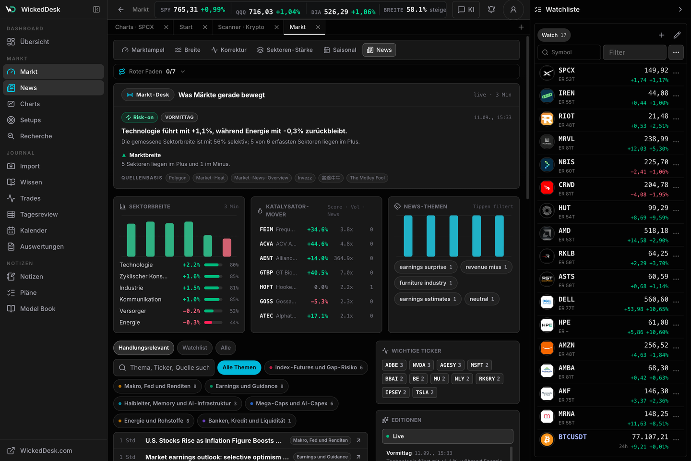This screenshot has height=461, width=691.
Task: Open more options for BTCUSDT row
Action: pos(676,440)
